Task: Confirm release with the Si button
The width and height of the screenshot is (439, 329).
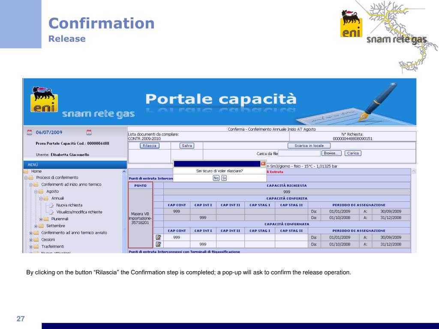Action: (x=224, y=178)
